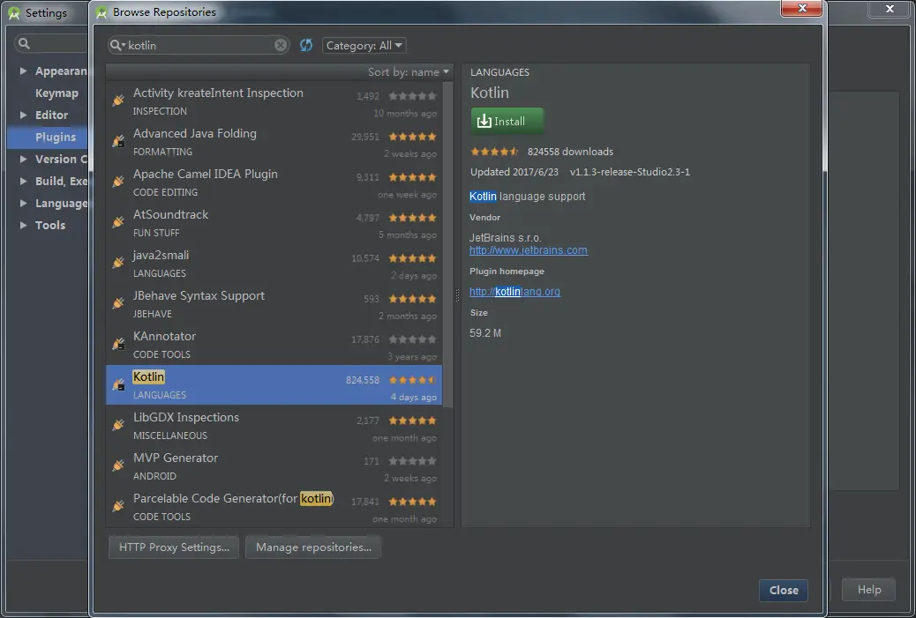Viewport: 916px width, 618px height.
Task: Select KAnnotator plugin row
Action: [x=274, y=345]
